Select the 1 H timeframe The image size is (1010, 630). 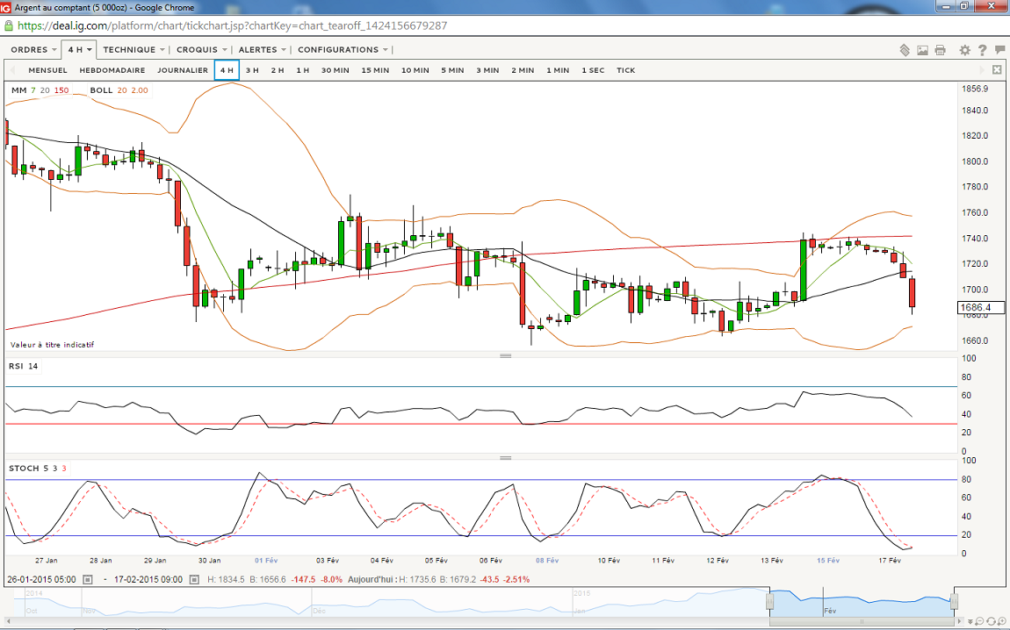coord(303,70)
